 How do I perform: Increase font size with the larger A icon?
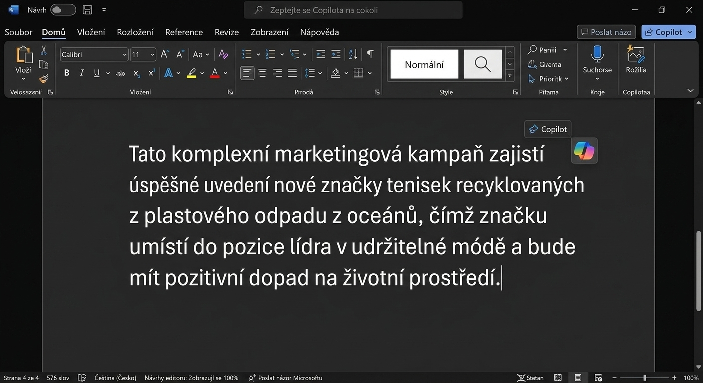click(x=165, y=54)
